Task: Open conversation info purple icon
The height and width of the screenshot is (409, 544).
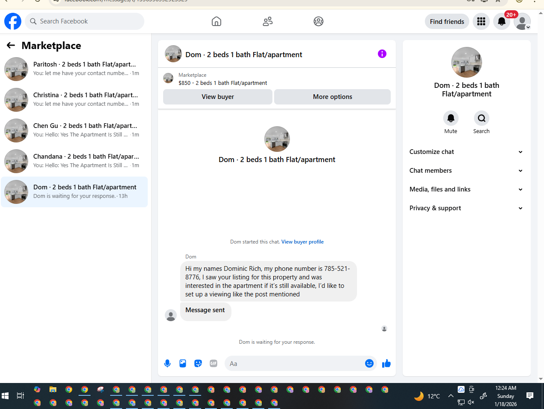Action: tap(382, 54)
